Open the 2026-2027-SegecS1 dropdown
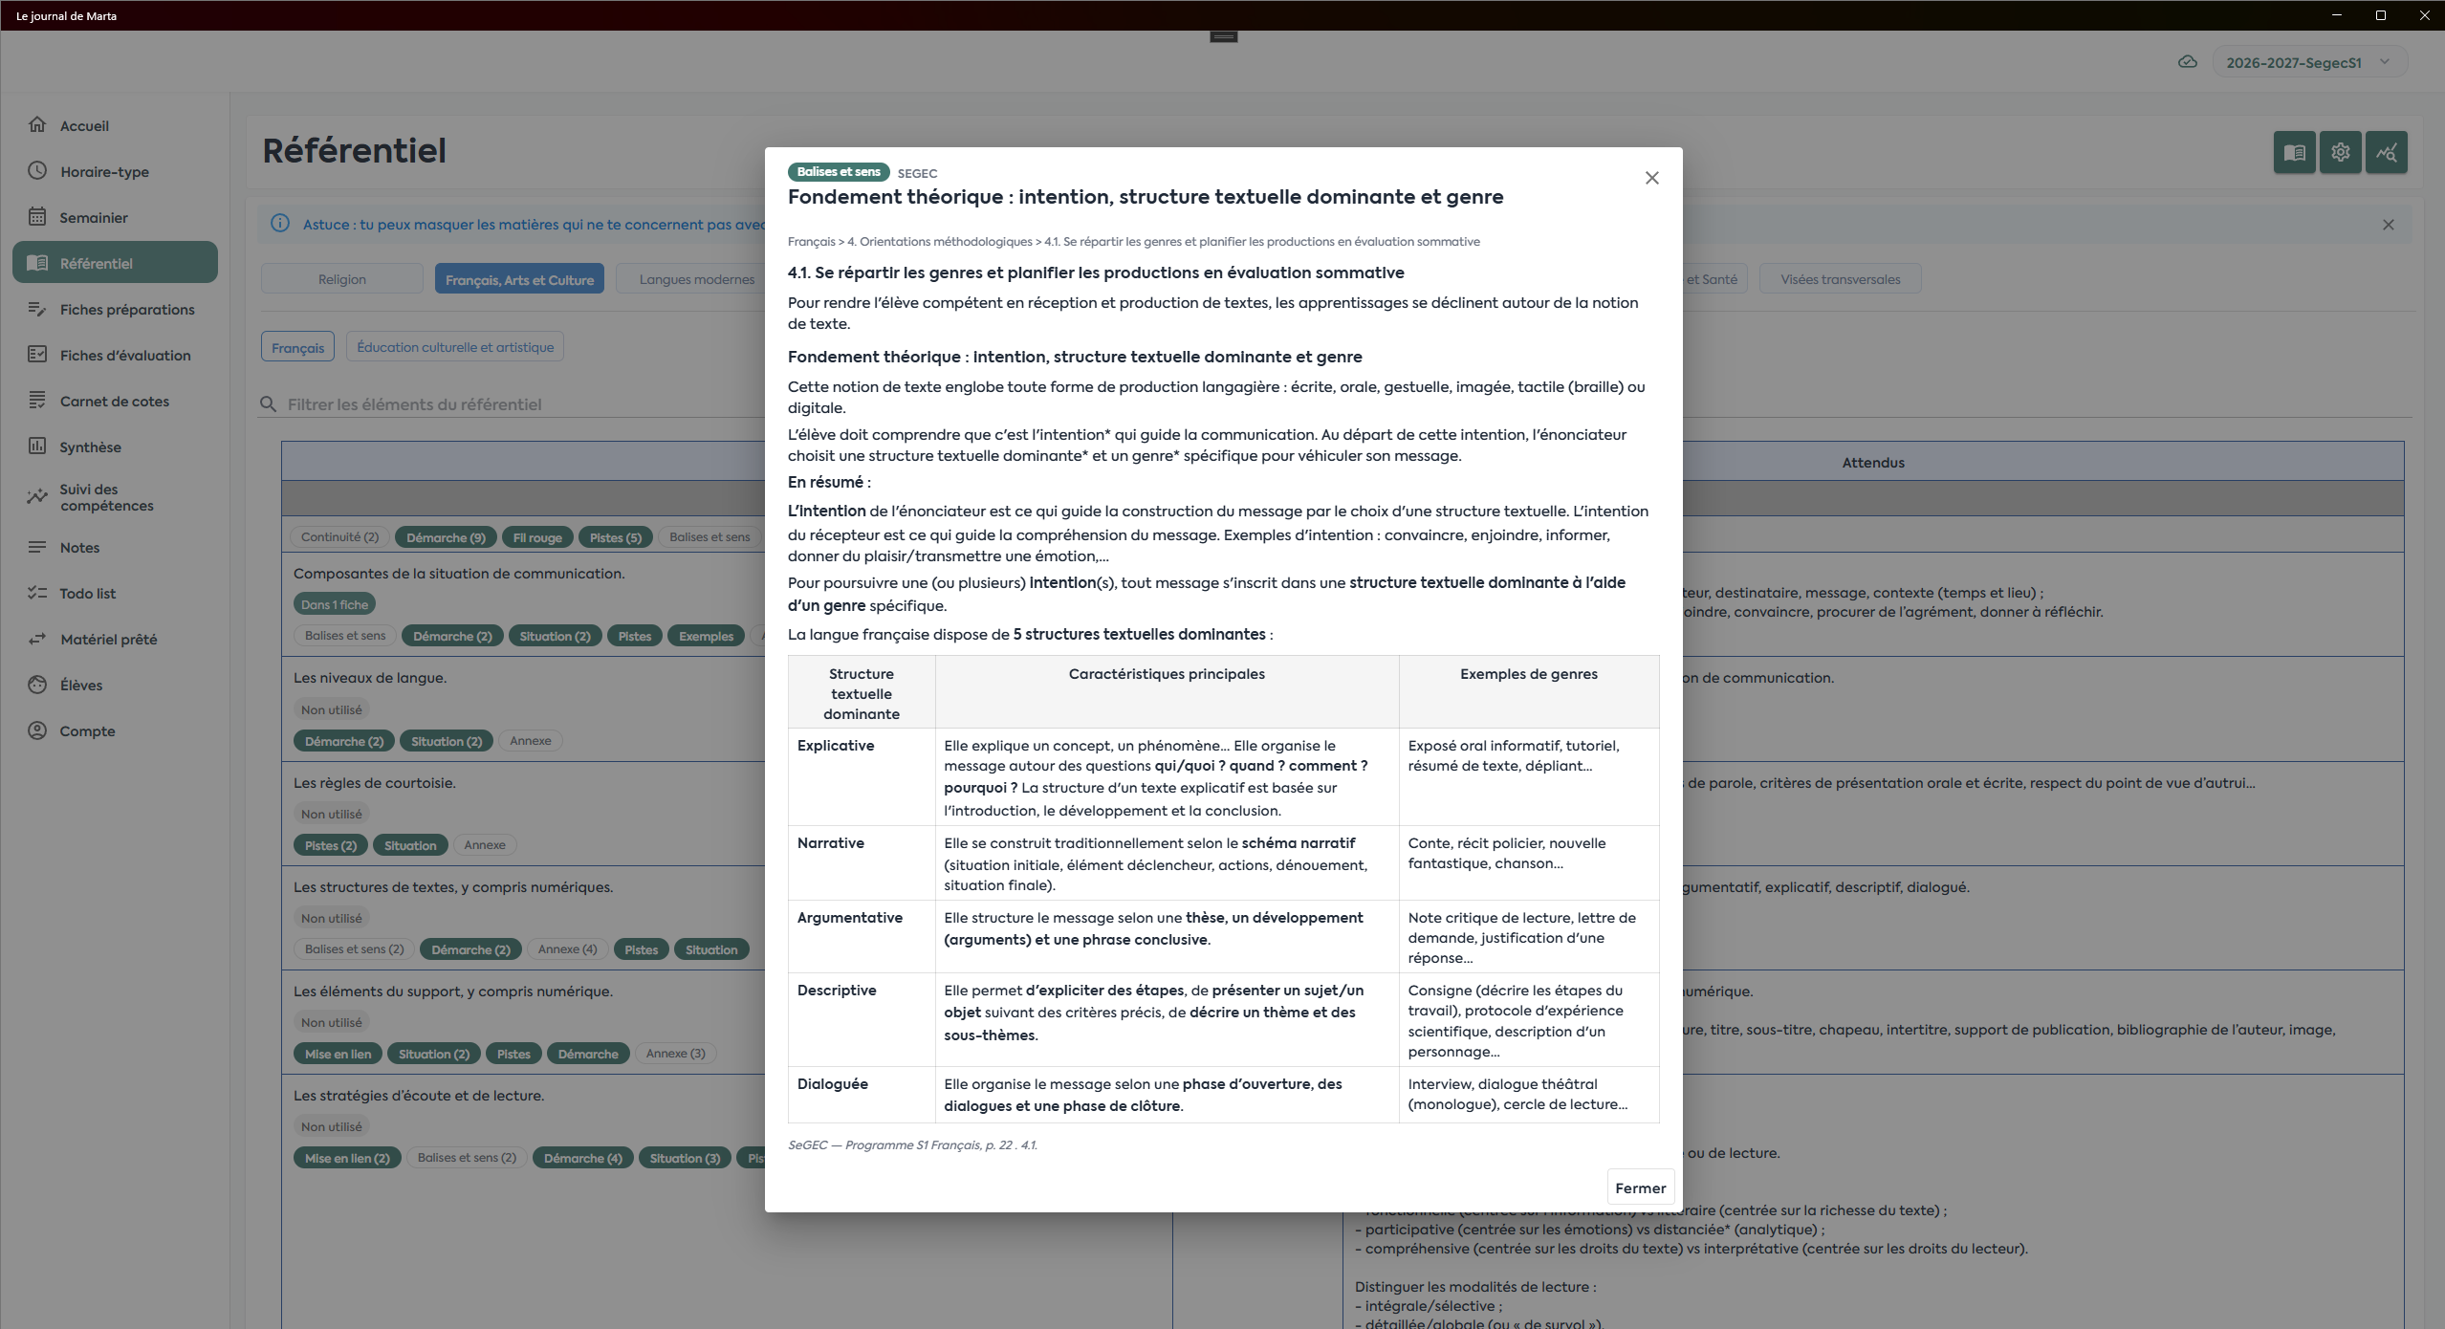 point(2309,62)
